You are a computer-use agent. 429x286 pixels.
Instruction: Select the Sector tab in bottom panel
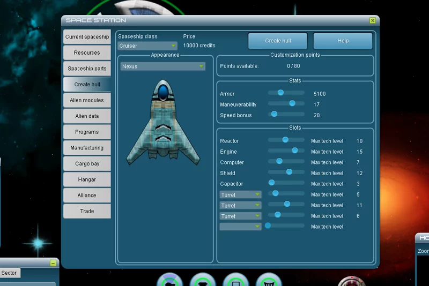pyautogui.click(x=9, y=273)
